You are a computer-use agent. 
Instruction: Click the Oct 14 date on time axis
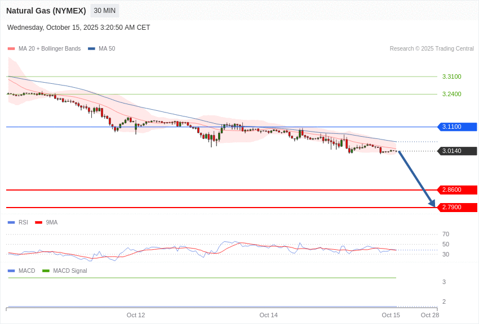[268, 315]
